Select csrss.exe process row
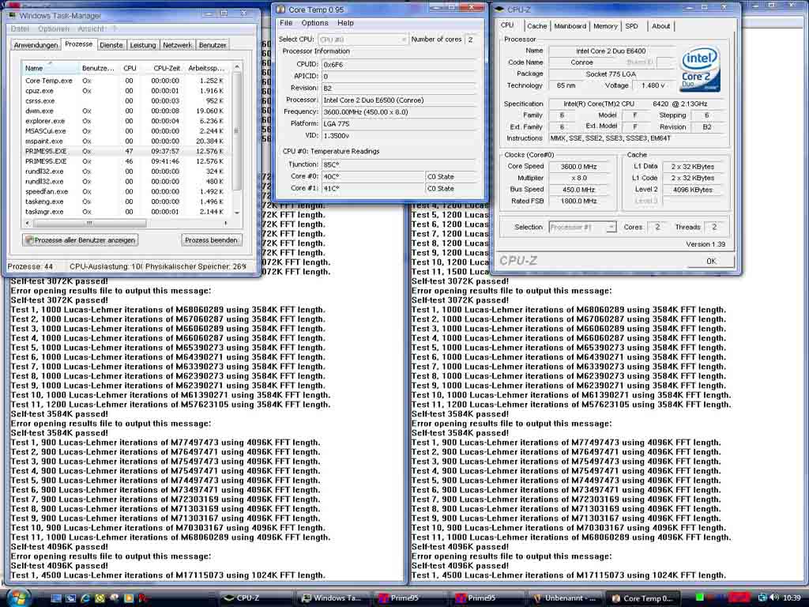Image resolution: width=809 pixels, height=607 pixels. pyautogui.click(x=126, y=101)
